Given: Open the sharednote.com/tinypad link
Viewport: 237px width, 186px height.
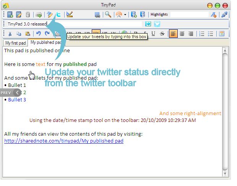Looking at the screenshot, I should (x=64, y=141).
